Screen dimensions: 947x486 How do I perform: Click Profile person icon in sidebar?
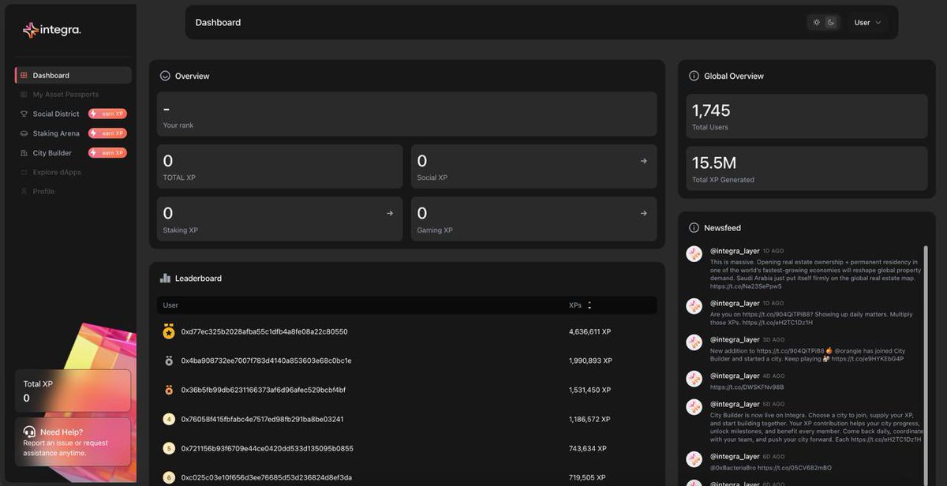coord(24,191)
